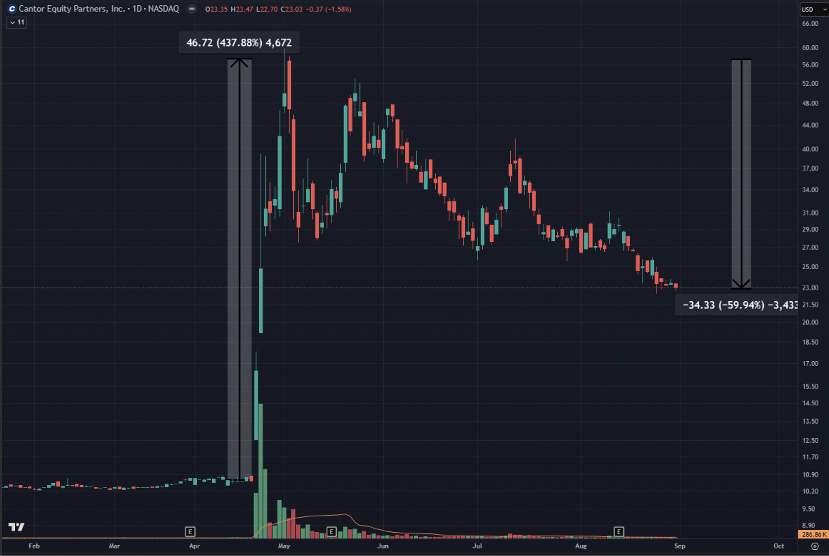Image resolution: width=829 pixels, height=556 pixels.
Task: Click the 60.00 price scale label
Action: coord(810,48)
